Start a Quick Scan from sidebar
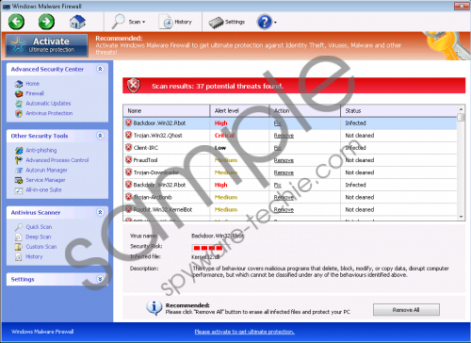 pyautogui.click(x=39, y=227)
